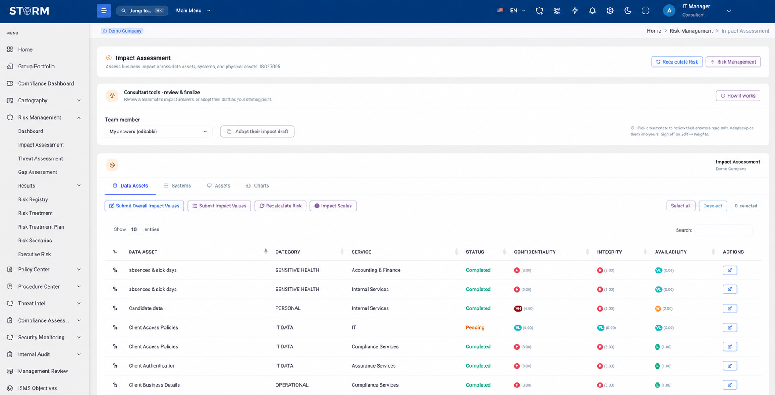Sort by Category column arrows
The width and height of the screenshot is (775, 395).
[342, 252]
